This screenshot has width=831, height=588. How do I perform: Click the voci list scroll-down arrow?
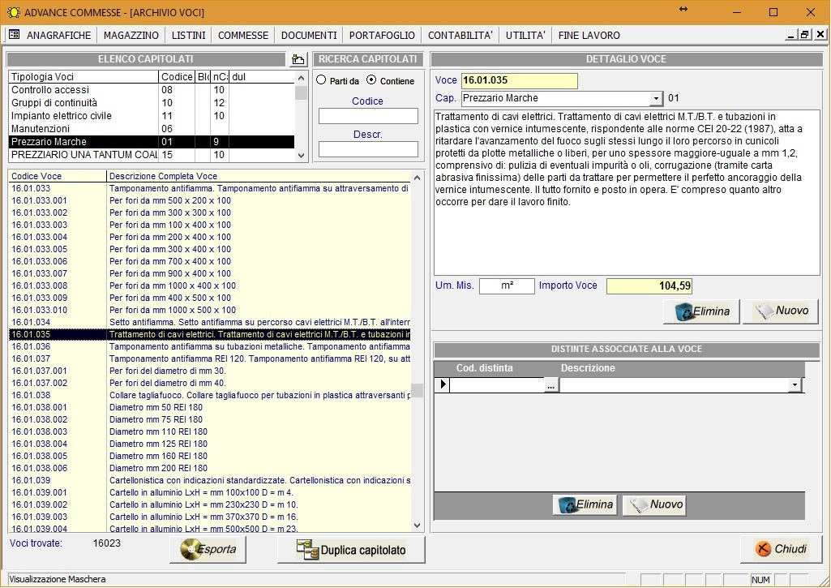[x=417, y=526]
